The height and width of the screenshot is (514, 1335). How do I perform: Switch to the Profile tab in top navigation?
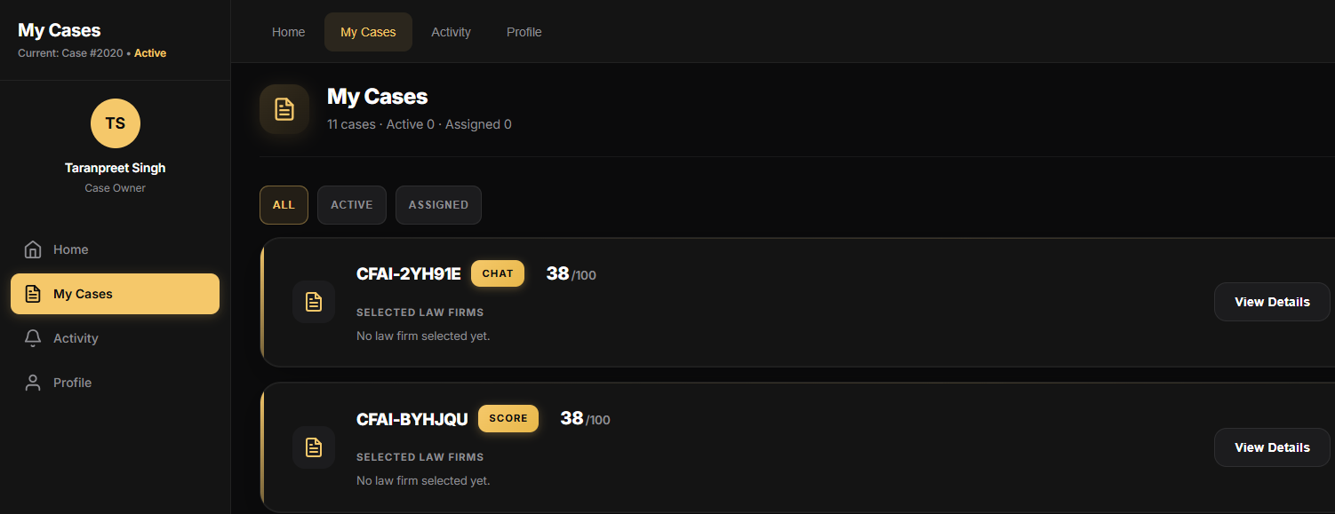(524, 31)
